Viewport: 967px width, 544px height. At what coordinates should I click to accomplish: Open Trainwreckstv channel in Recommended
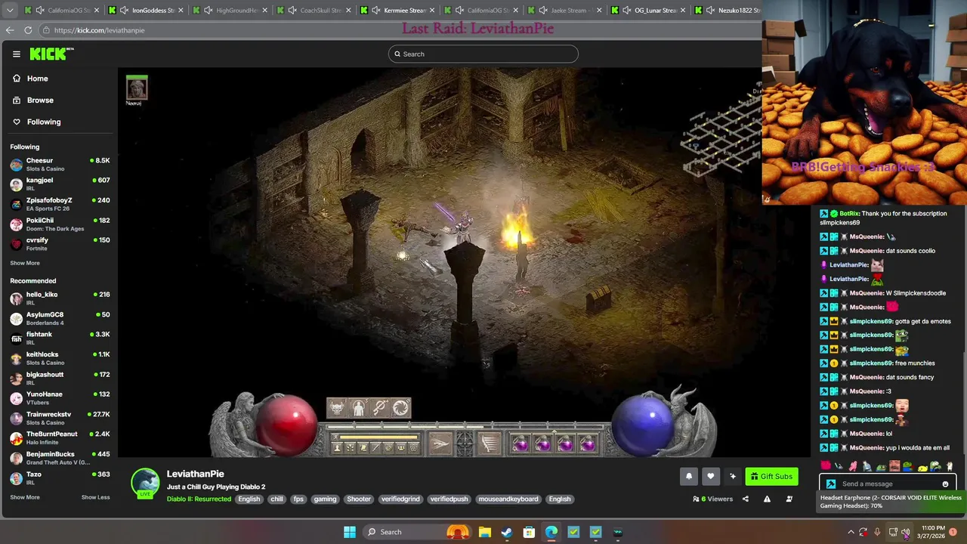tap(60, 418)
